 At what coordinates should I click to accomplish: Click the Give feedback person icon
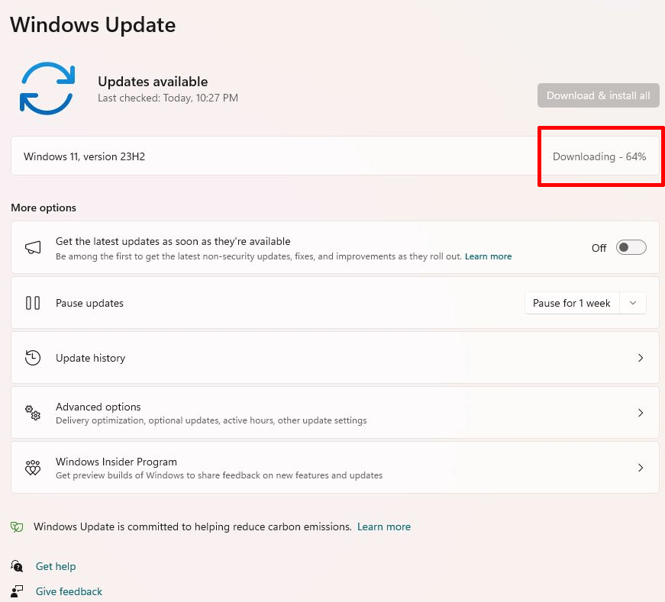click(17, 591)
